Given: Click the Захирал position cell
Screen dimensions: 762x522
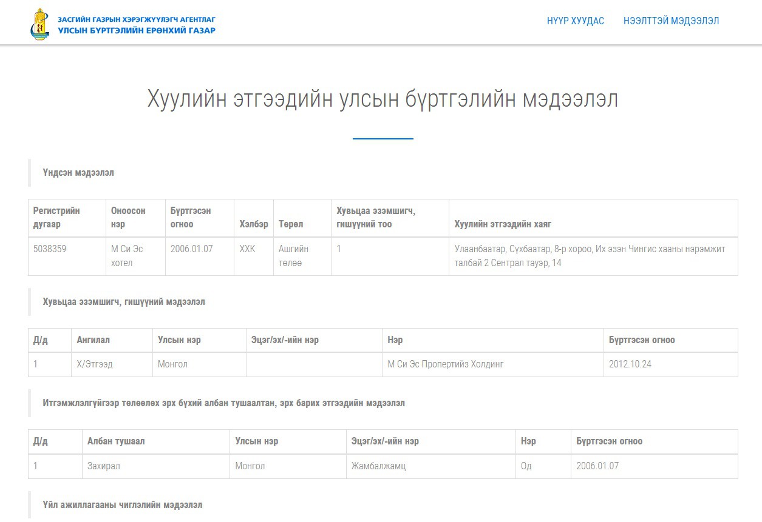Looking at the screenshot, I should coord(156,466).
